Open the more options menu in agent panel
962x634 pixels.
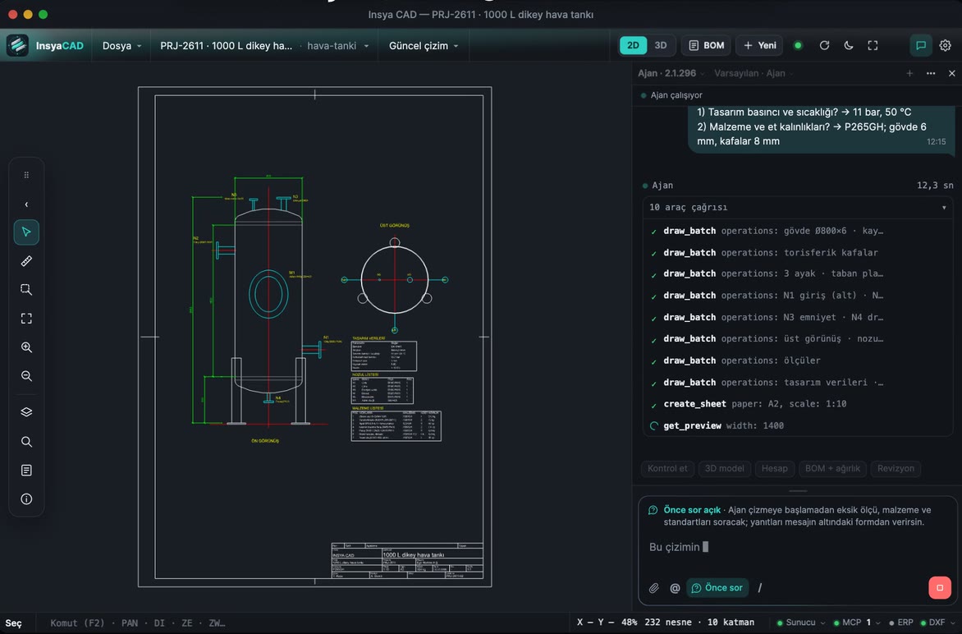pyautogui.click(x=931, y=74)
